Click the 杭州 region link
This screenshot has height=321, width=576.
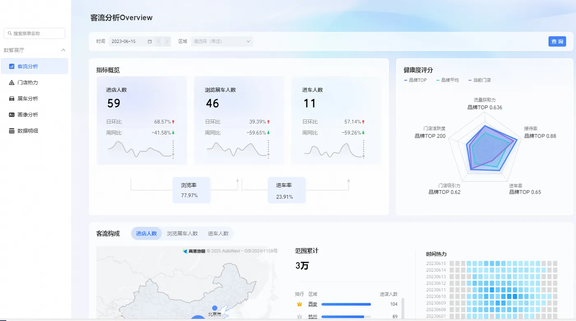coord(313,317)
